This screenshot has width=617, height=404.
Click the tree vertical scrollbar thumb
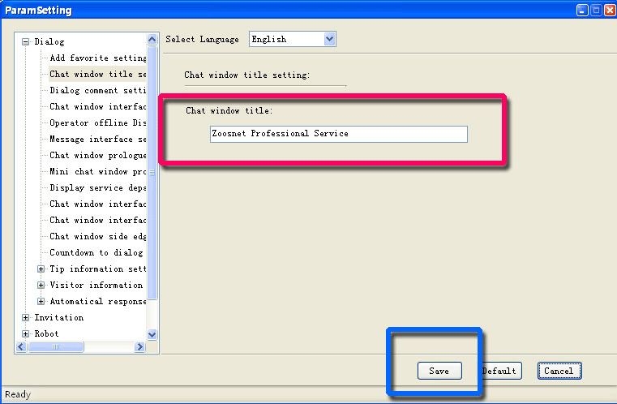tap(152, 173)
